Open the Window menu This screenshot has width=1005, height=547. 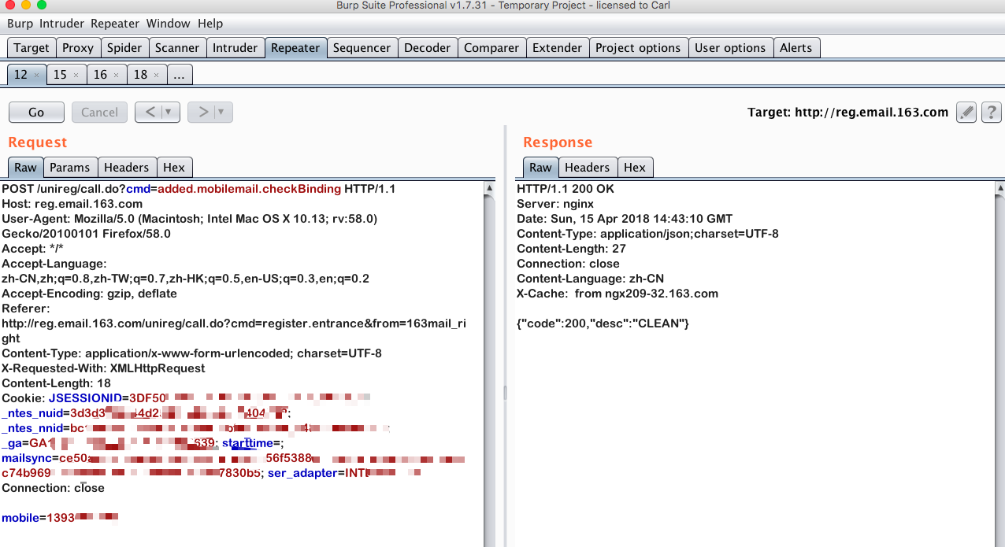tap(168, 24)
